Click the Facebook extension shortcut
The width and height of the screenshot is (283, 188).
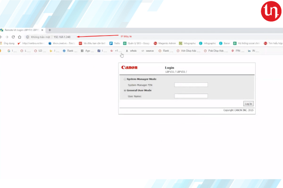tap(102, 51)
